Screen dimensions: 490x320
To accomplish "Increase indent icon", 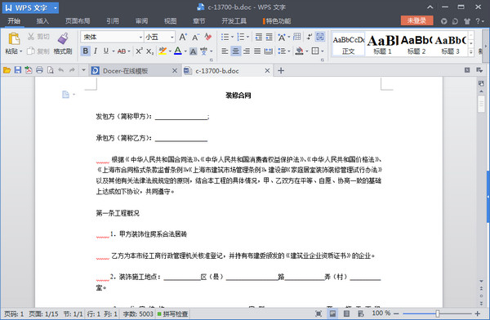I will click(269, 38).
